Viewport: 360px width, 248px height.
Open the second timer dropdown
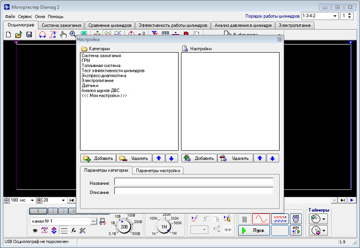tap(324, 231)
